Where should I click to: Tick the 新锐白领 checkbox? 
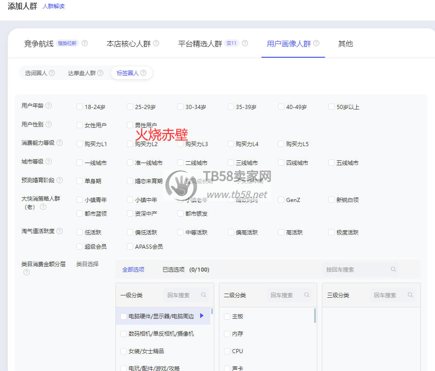[x=331, y=200]
